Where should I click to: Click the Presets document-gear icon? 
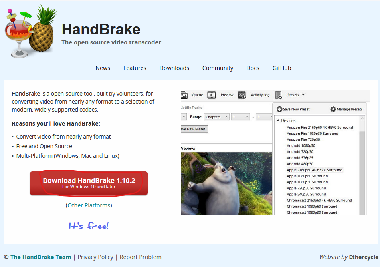[279, 95]
